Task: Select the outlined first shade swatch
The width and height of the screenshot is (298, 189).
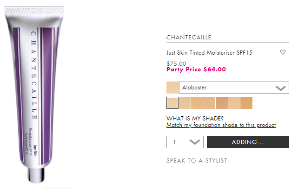Action: click(172, 103)
